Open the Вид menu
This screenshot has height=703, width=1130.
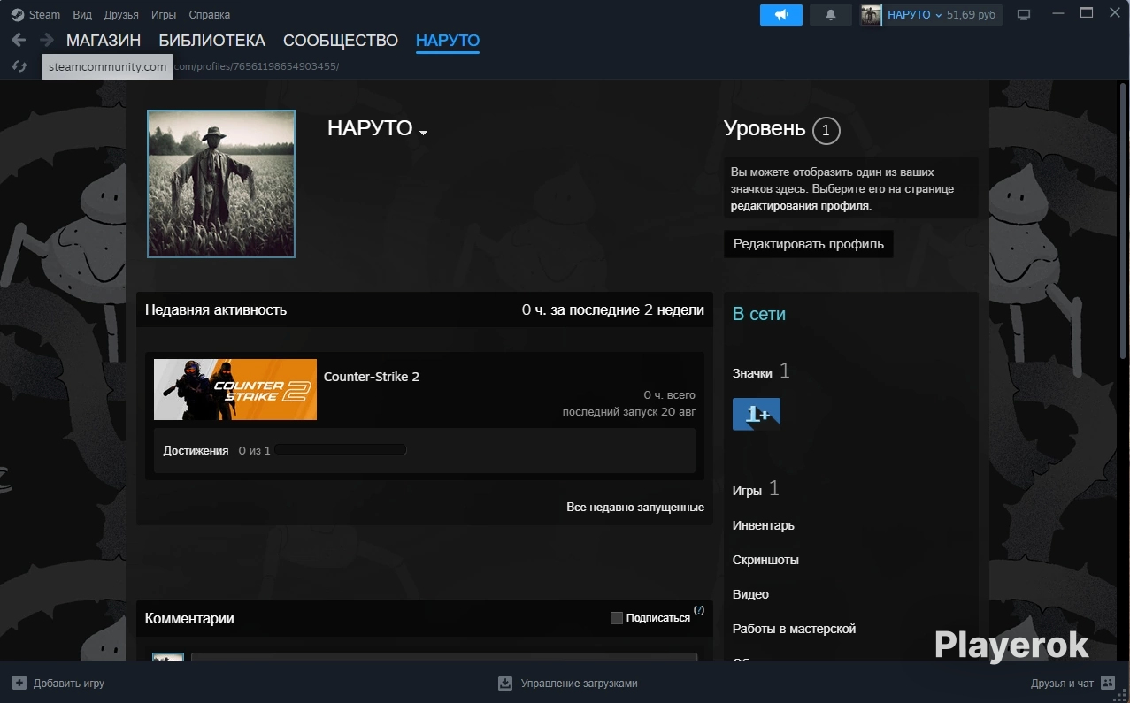[x=82, y=15]
